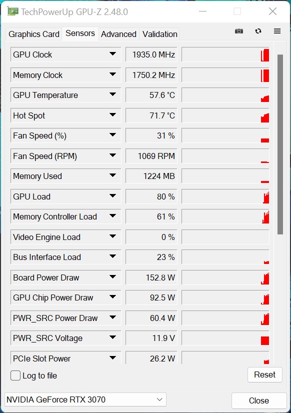Expand the Board Power Draw dropdown arrow
This screenshot has width=291, height=413.
pyautogui.click(x=112, y=277)
